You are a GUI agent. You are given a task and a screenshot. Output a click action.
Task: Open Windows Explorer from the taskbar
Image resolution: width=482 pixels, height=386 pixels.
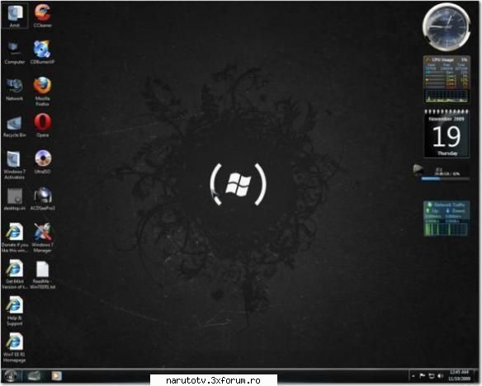coord(34,375)
